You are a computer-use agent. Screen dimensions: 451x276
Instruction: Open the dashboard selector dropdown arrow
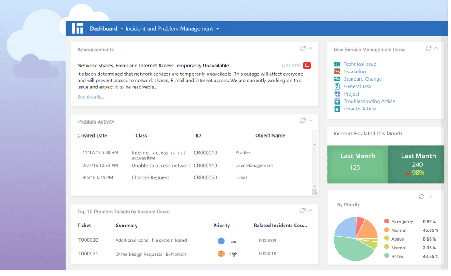(x=218, y=29)
